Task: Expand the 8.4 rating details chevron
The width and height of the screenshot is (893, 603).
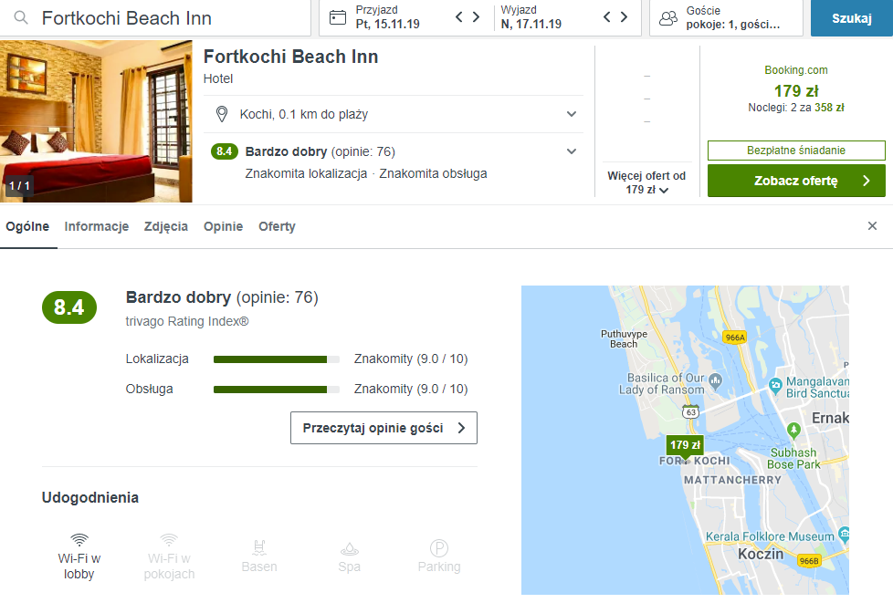Action: pyautogui.click(x=572, y=151)
